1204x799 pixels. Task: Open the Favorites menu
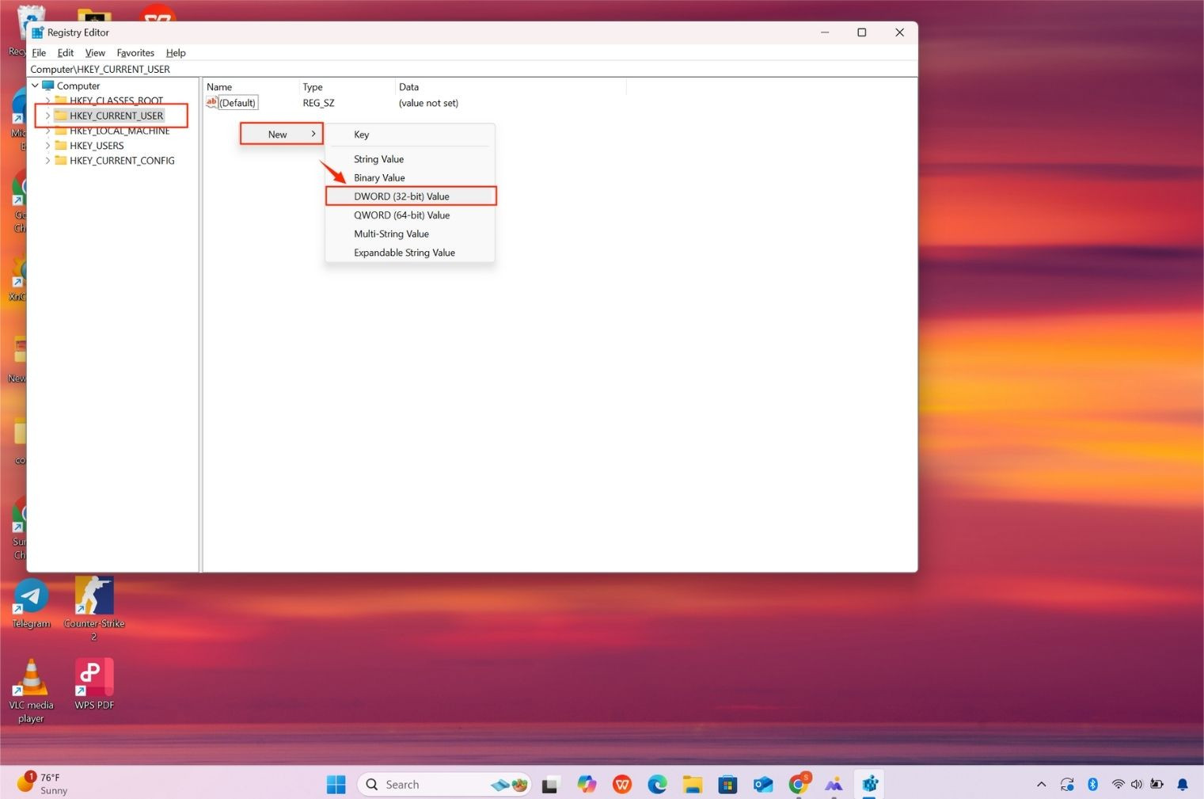pyautogui.click(x=135, y=52)
